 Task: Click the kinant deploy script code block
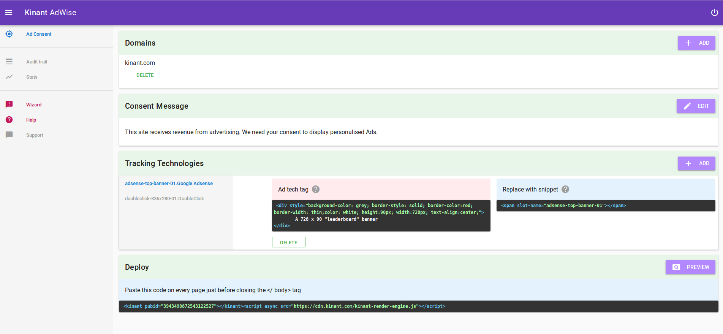tap(419, 306)
